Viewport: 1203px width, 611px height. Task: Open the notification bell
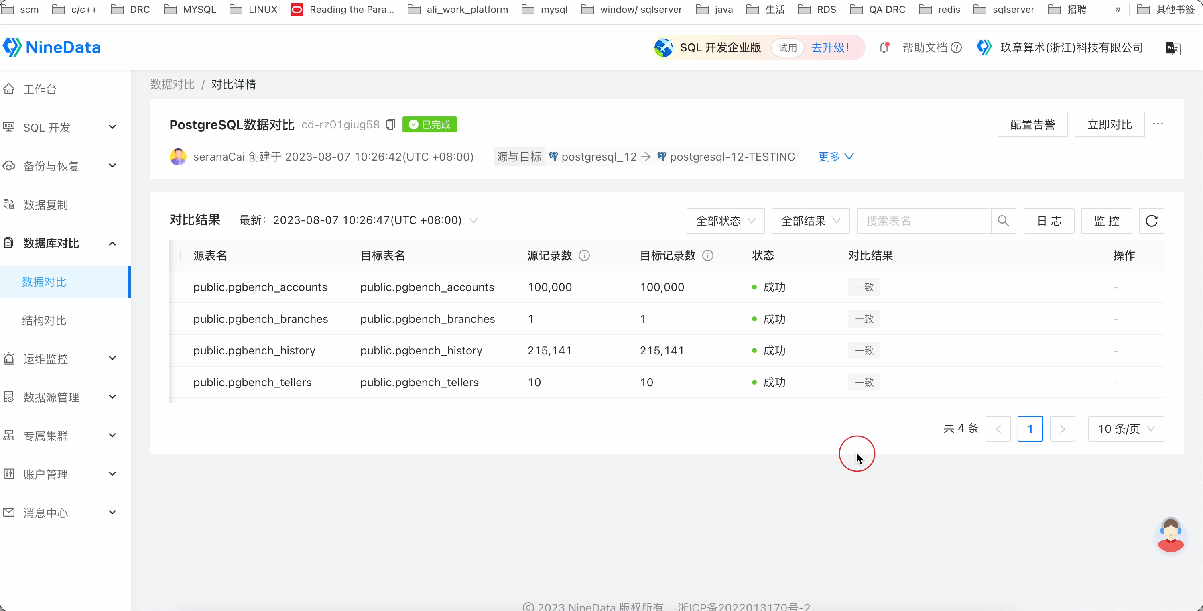click(x=884, y=47)
